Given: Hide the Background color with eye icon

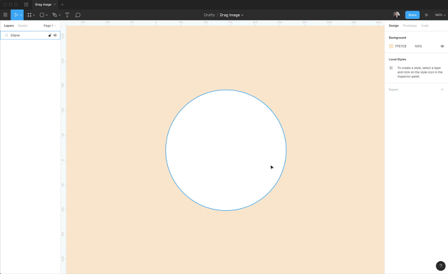Looking at the screenshot, I should click(x=442, y=46).
